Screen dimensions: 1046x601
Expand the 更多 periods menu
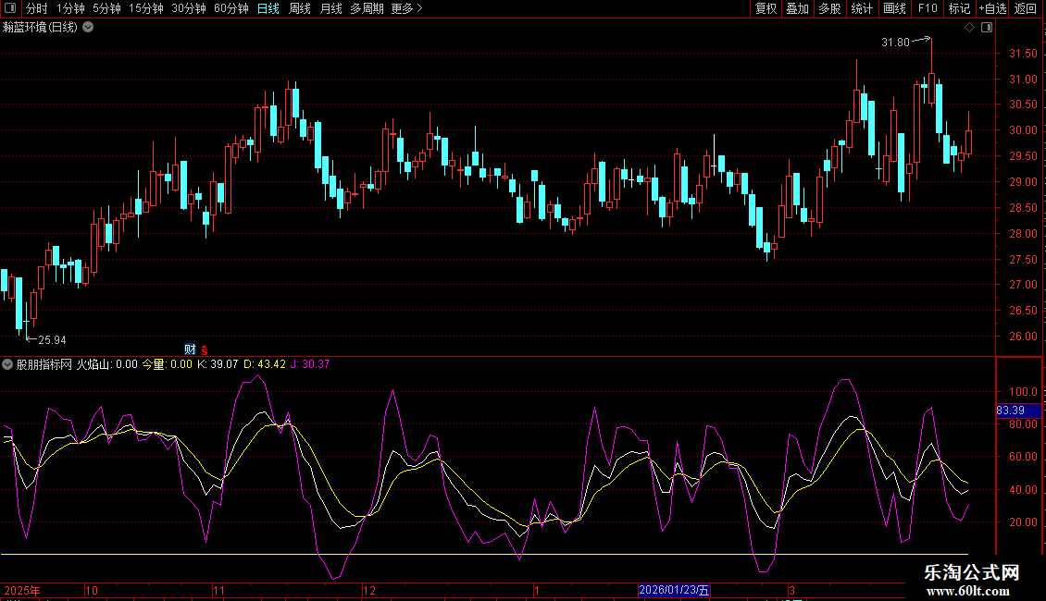click(406, 9)
